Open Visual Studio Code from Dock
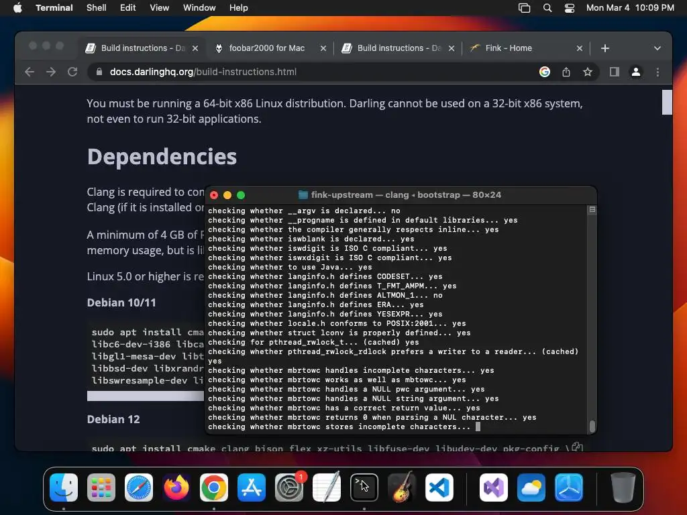Image resolution: width=687 pixels, height=515 pixels. pyautogui.click(x=439, y=488)
